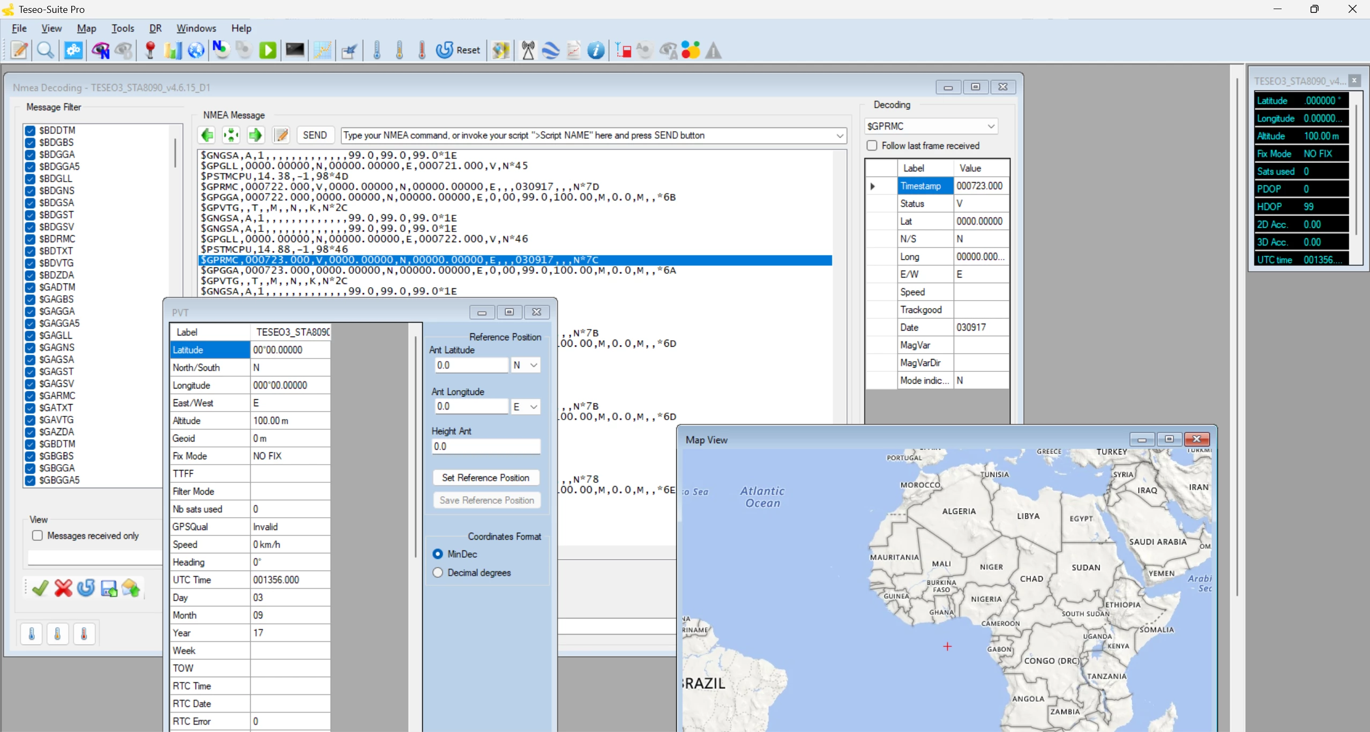Uncheck the $GAGLL message filter

(x=30, y=335)
